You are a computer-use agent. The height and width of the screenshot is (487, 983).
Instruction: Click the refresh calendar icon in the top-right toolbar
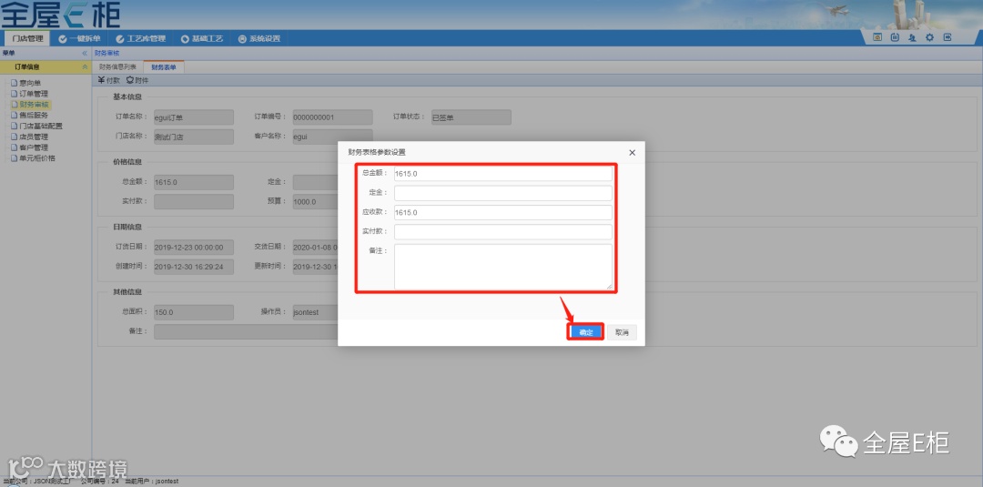tap(895, 37)
